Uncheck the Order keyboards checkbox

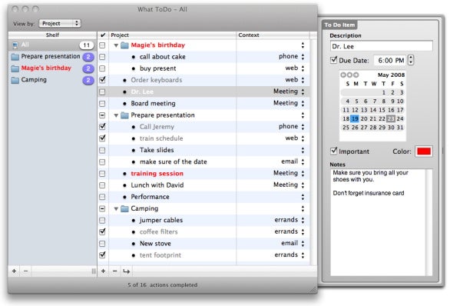coord(102,80)
